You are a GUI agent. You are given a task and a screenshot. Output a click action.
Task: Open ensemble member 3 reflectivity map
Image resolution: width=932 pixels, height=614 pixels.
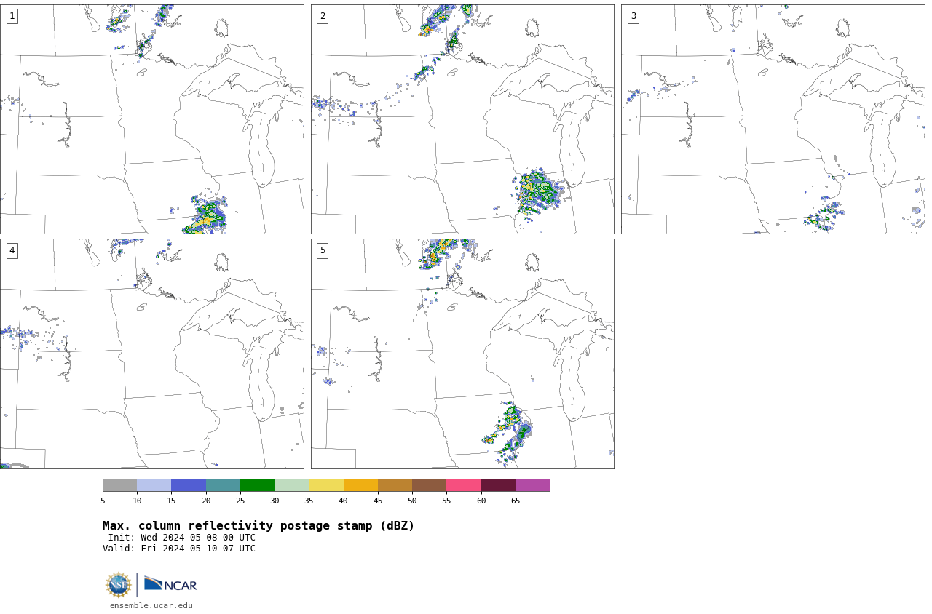(x=773, y=119)
